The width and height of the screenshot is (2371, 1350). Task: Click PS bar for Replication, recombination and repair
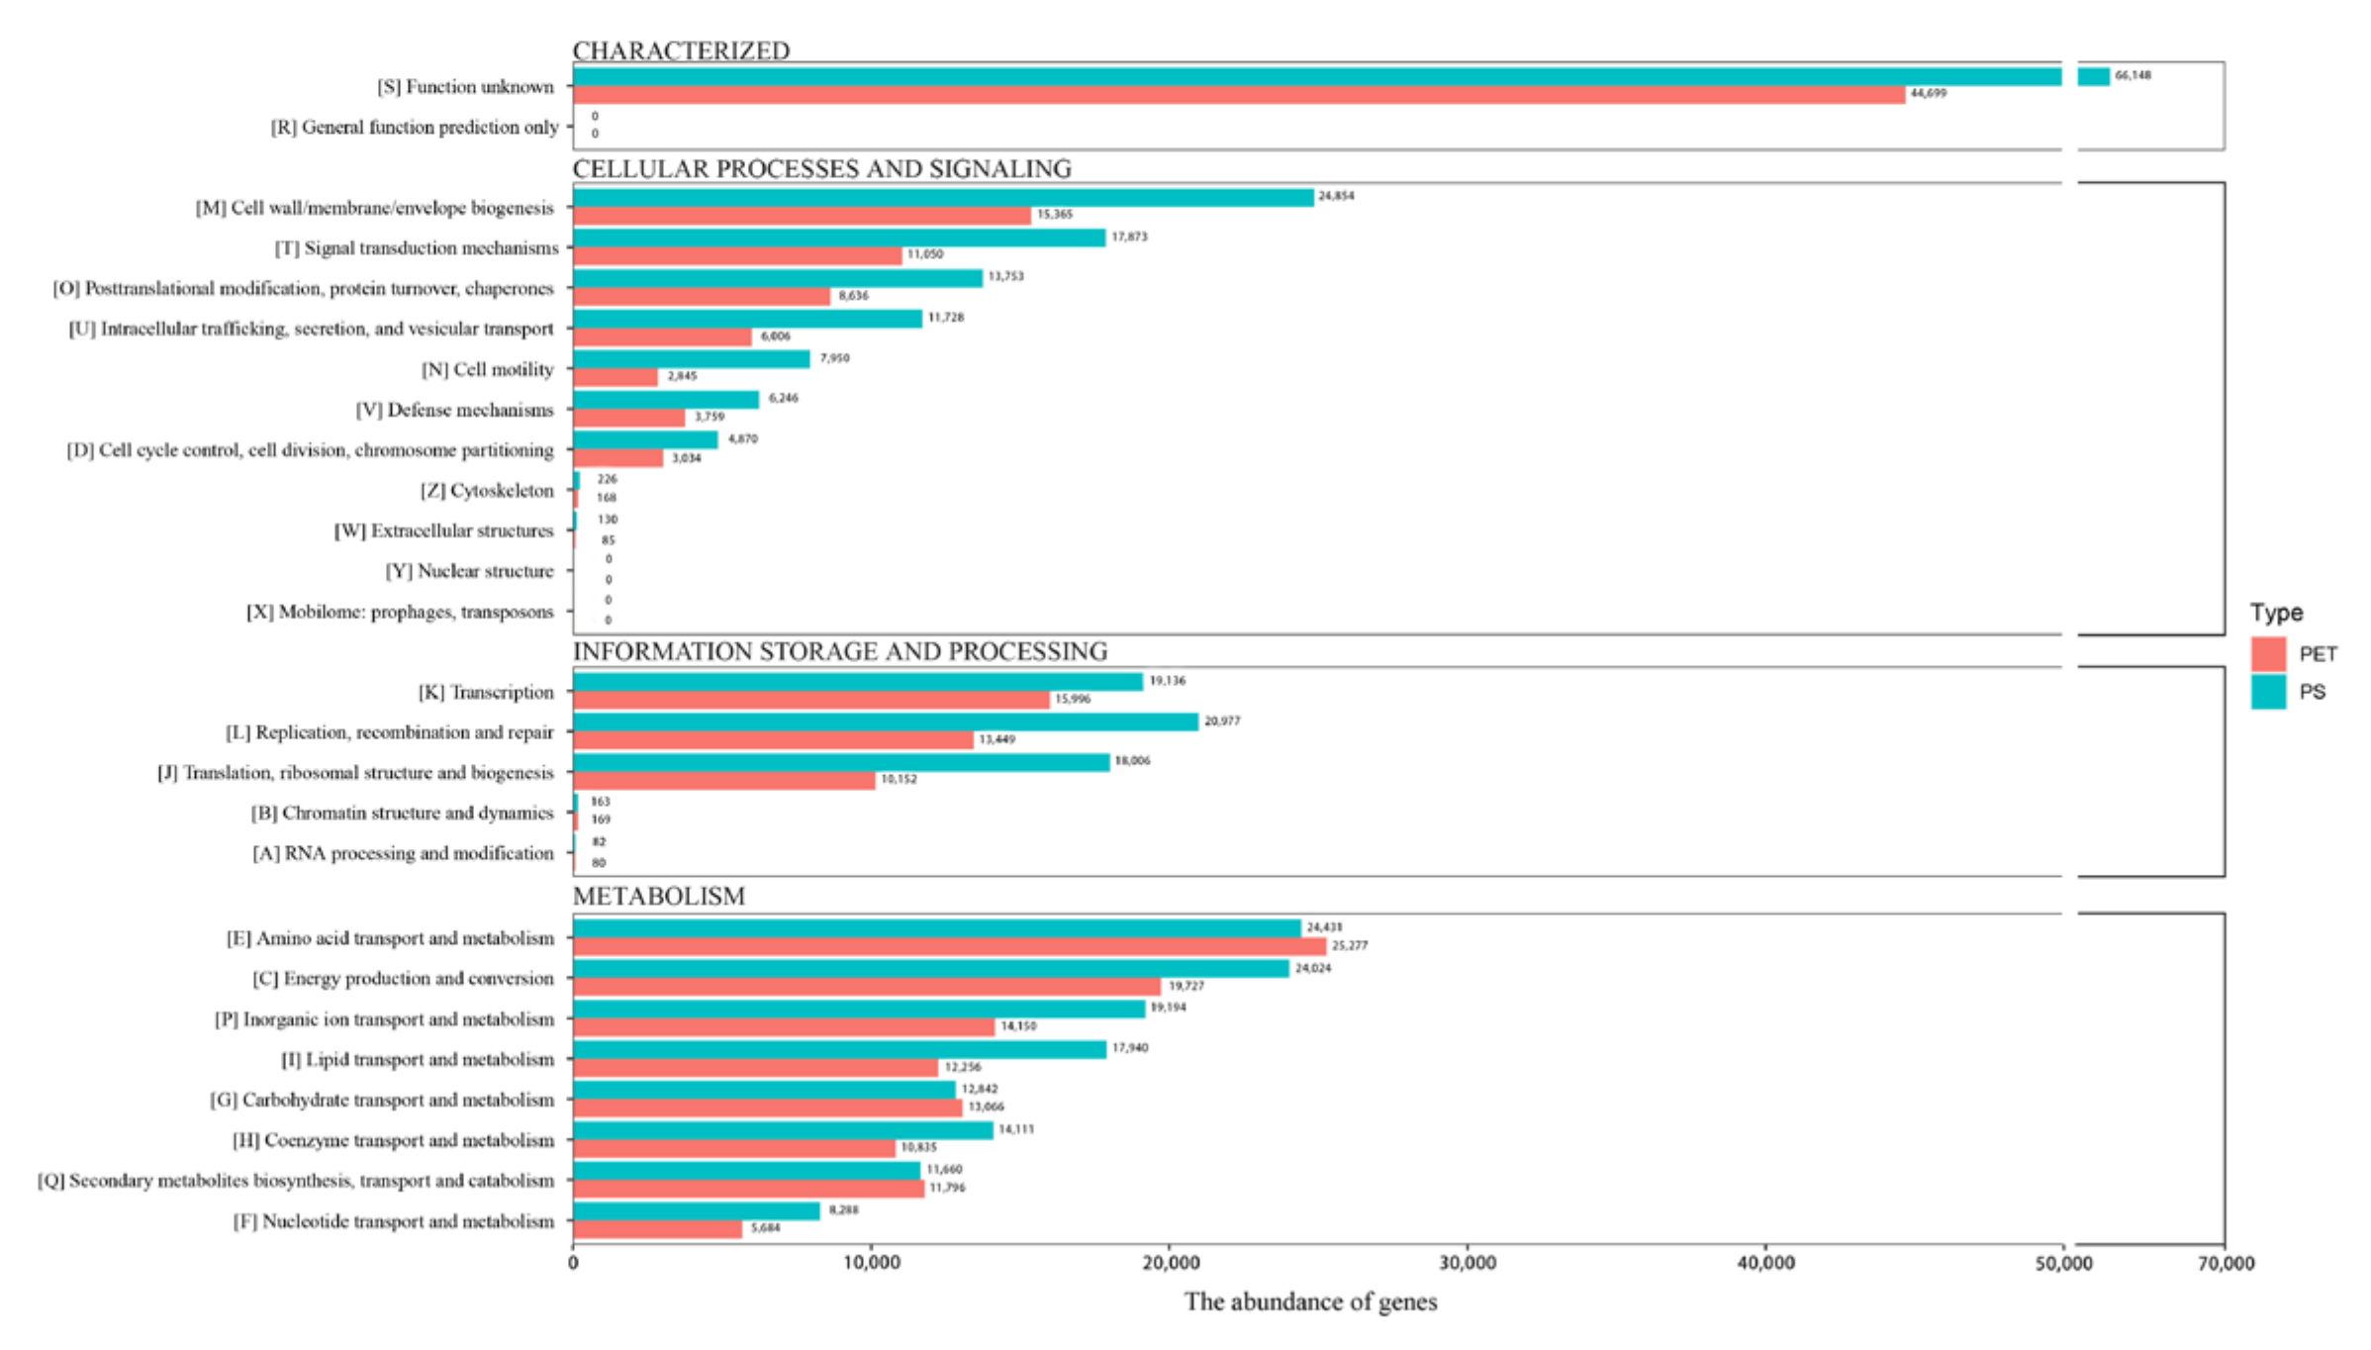pyautogui.click(x=885, y=722)
